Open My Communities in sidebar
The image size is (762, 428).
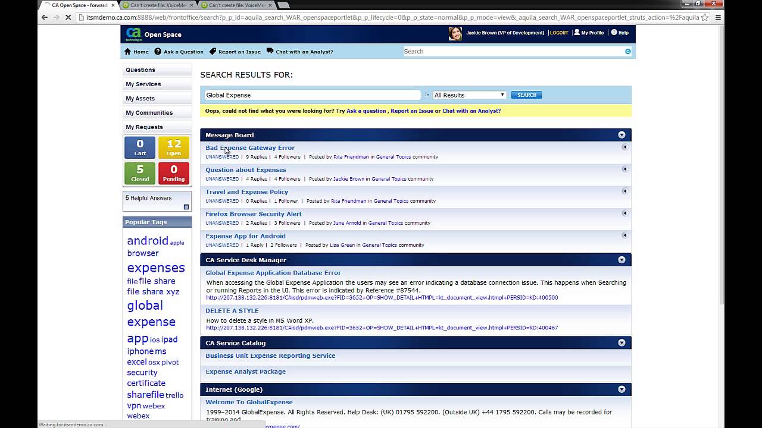[157, 112]
